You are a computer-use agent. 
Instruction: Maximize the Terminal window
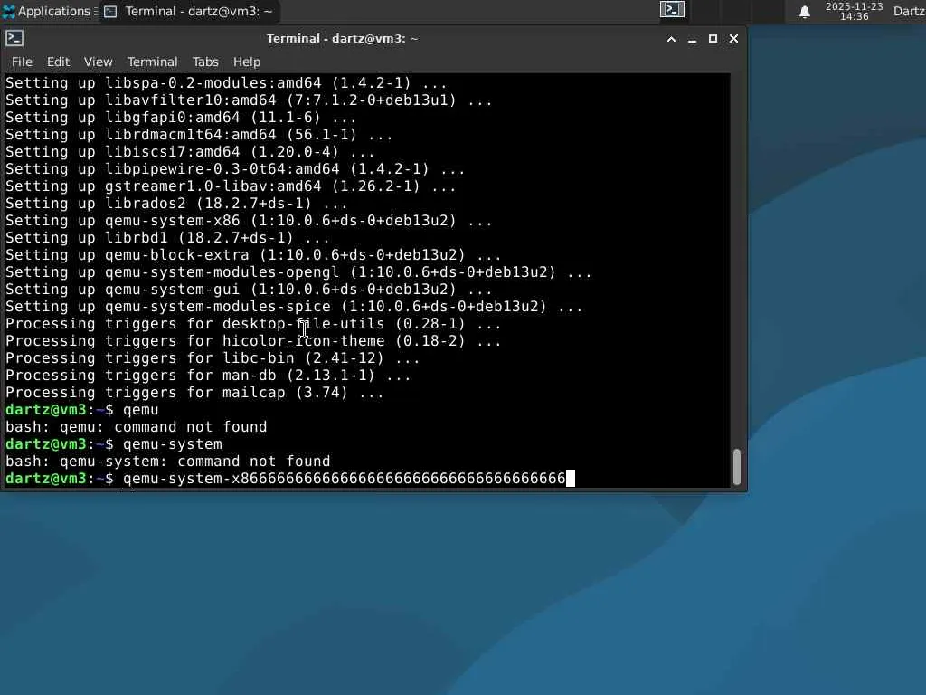713,39
